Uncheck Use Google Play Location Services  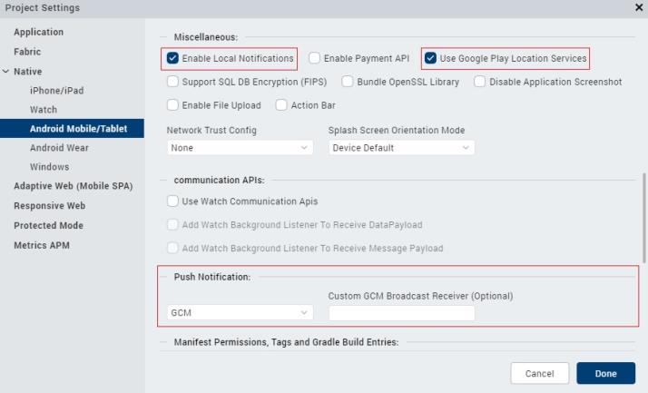(x=430, y=59)
